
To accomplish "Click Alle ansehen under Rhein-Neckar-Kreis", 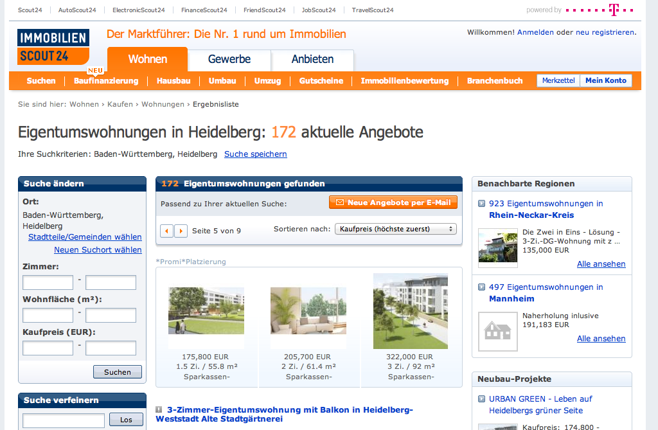I will click(x=601, y=264).
